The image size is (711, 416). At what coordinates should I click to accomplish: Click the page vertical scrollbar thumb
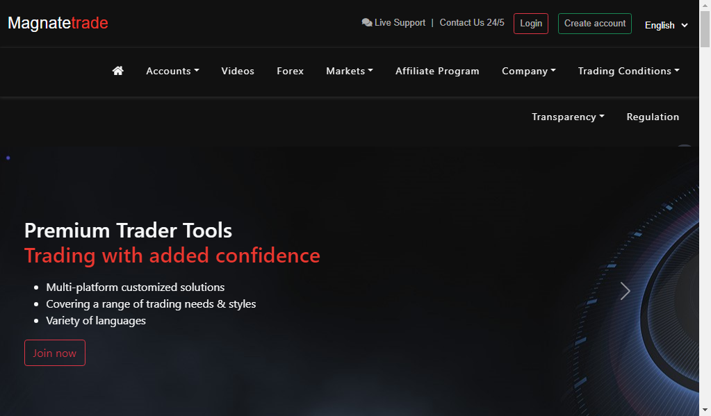pos(705,28)
